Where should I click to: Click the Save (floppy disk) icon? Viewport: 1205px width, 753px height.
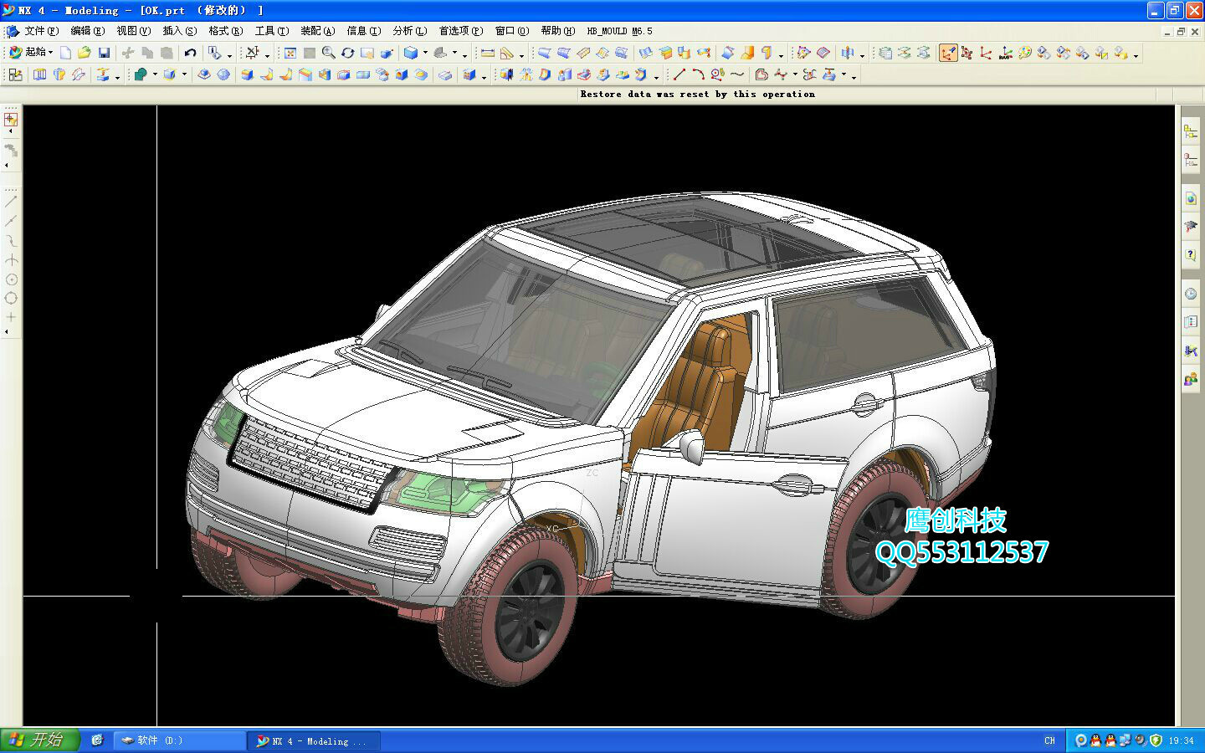point(104,53)
